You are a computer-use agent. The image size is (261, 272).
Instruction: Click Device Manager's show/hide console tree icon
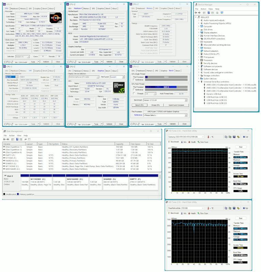point(204,13)
